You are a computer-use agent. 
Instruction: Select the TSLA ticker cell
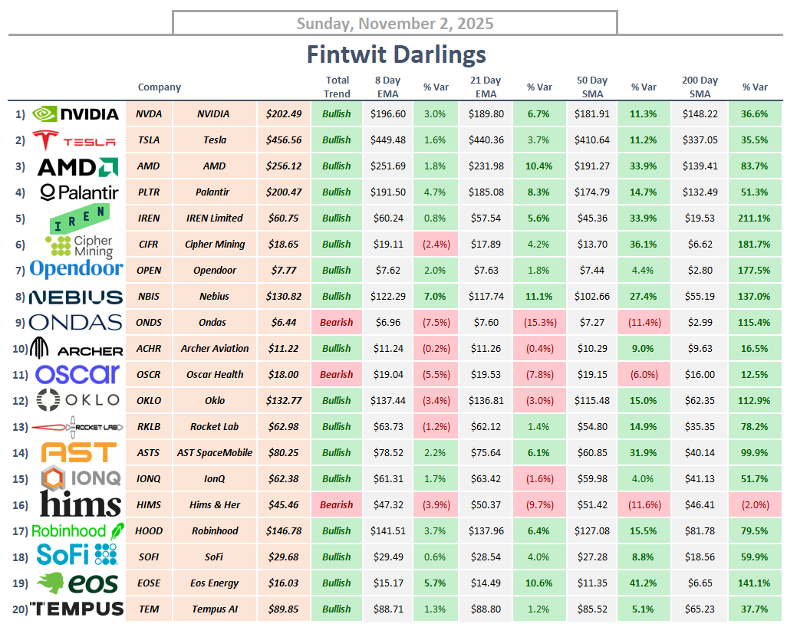(149, 140)
